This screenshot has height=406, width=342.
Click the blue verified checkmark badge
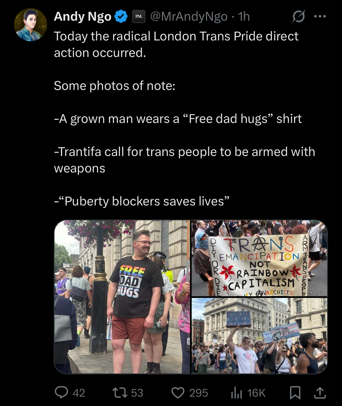121,16
